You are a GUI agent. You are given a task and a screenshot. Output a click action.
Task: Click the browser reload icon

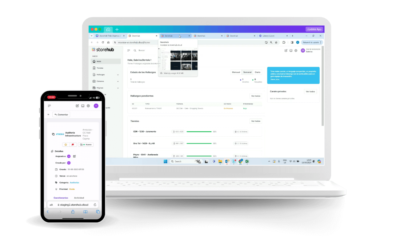(x=103, y=42)
